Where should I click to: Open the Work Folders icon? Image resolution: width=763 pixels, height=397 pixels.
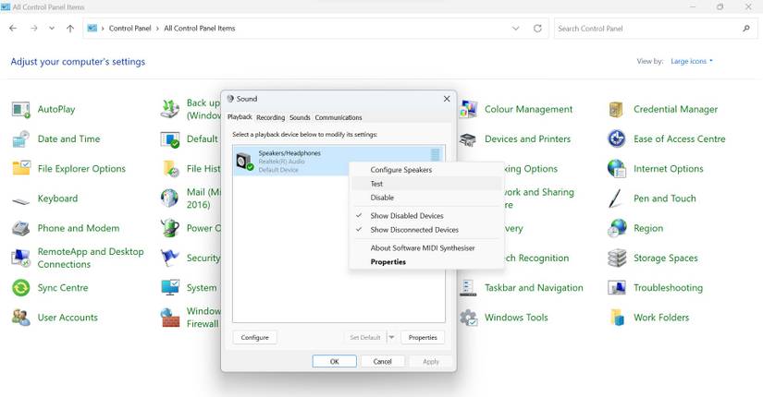click(x=617, y=318)
